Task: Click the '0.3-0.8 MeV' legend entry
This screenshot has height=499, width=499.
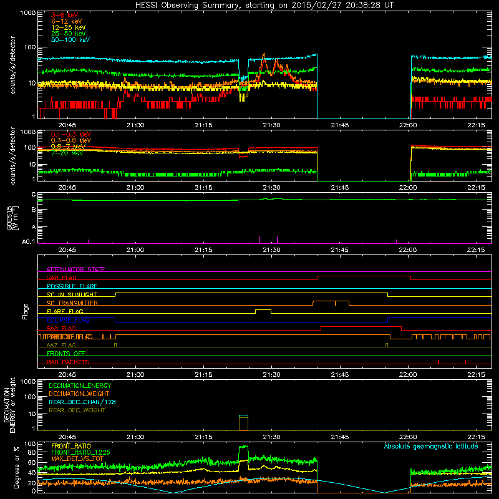Action: tap(71, 140)
